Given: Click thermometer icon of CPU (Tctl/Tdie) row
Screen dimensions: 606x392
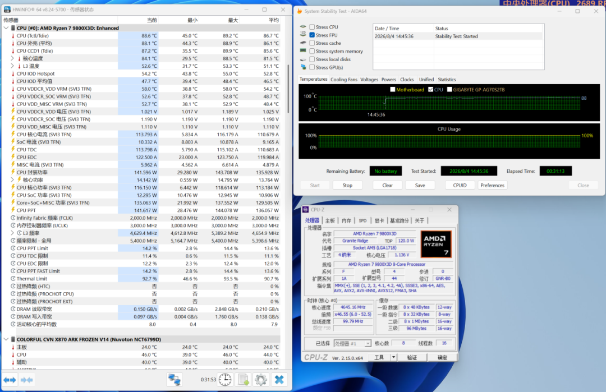Looking at the screenshot, I should [x=13, y=35].
